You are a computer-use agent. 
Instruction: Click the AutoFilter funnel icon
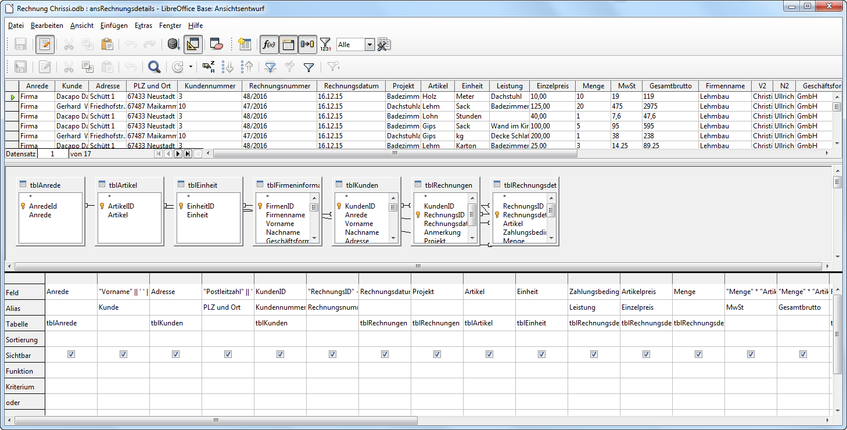tap(270, 67)
